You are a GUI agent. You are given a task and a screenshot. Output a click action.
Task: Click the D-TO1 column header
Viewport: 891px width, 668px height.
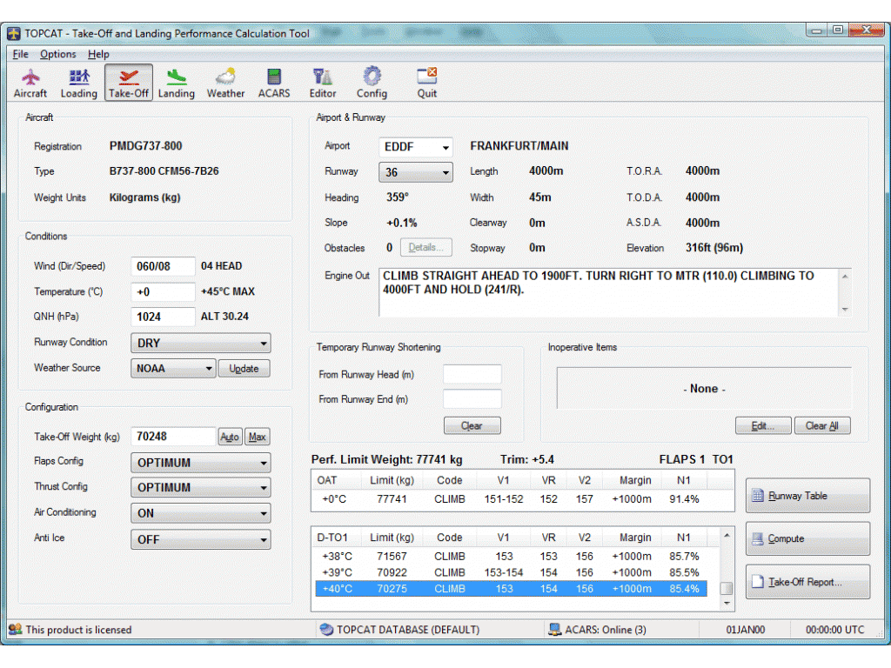tap(332, 538)
